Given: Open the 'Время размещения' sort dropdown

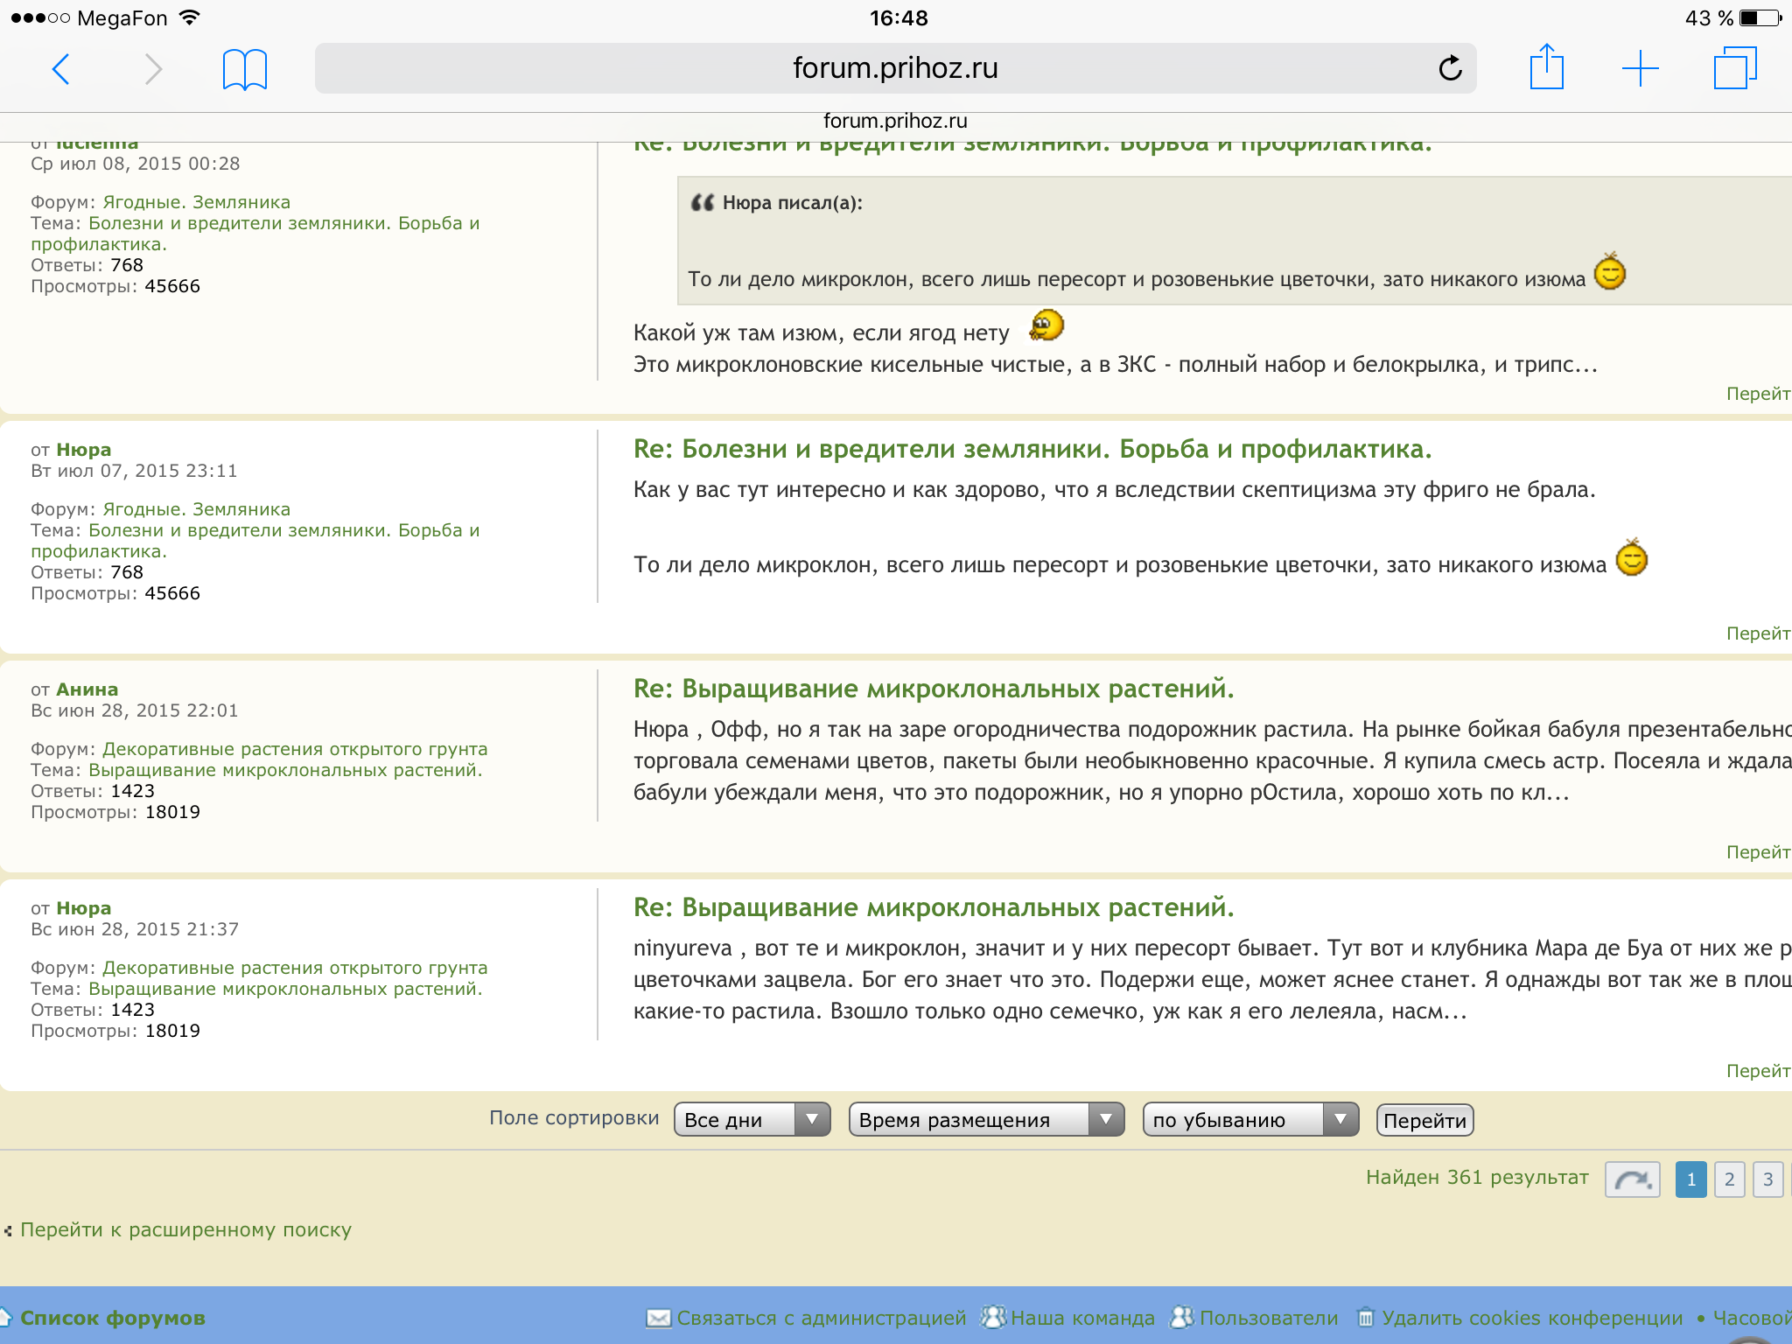Looking at the screenshot, I should point(986,1120).
